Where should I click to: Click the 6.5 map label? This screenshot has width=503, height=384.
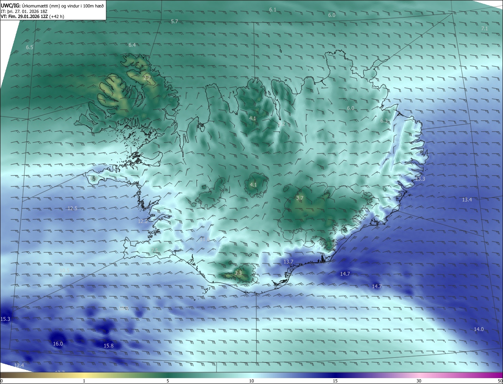pos(29,47)
